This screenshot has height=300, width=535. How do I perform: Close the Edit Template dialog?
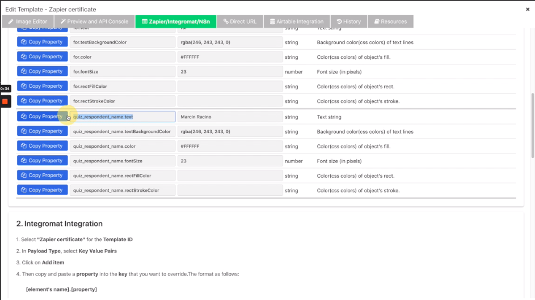528,9
